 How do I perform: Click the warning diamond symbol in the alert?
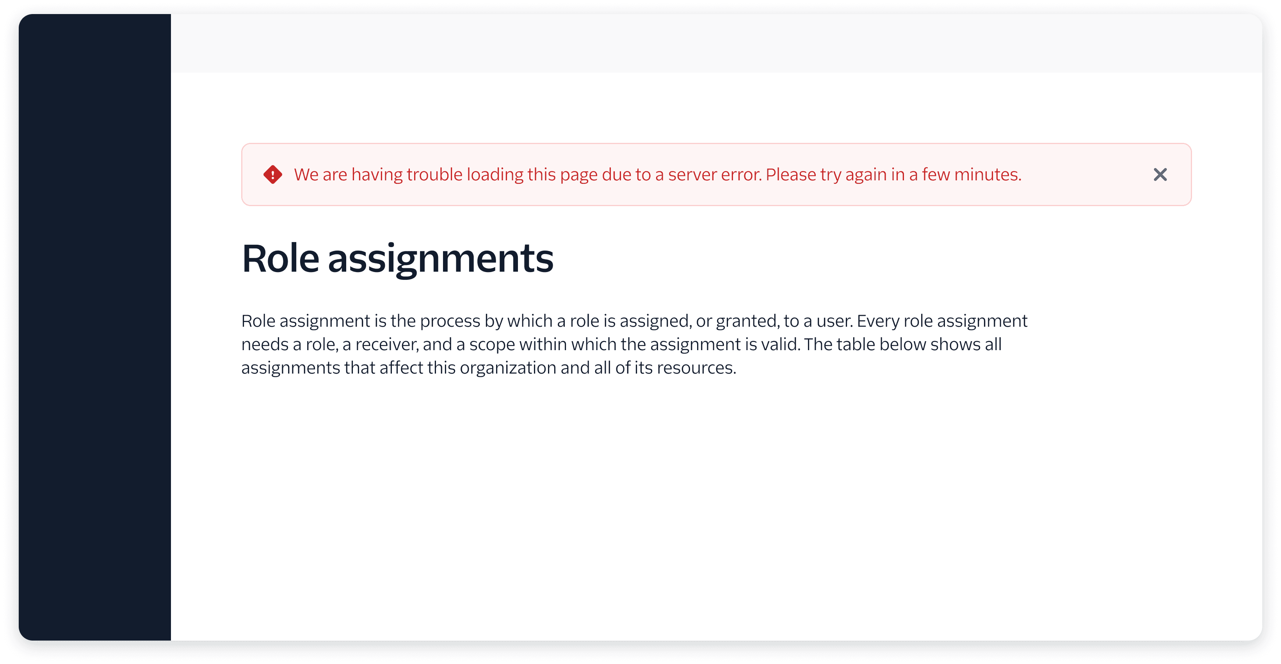(274, 174)
